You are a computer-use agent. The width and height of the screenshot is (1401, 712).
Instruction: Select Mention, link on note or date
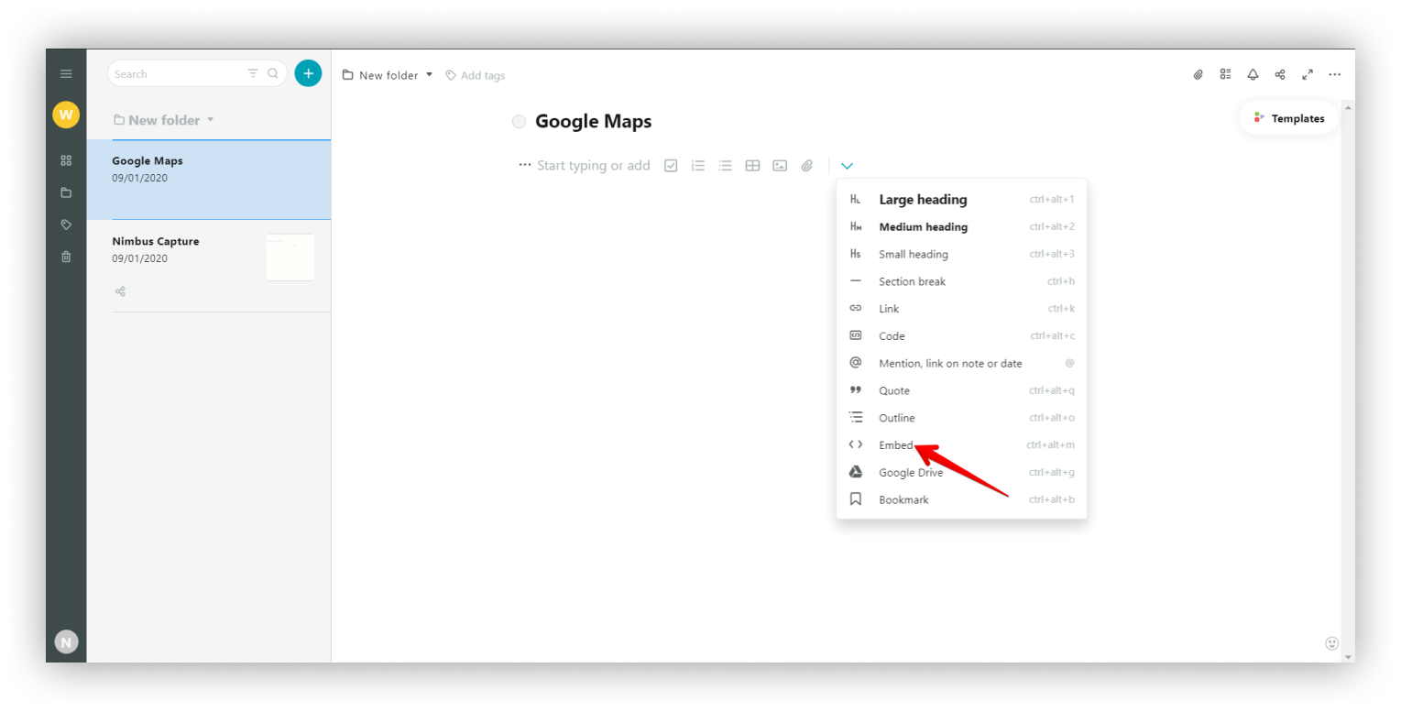tap(961, 363)
